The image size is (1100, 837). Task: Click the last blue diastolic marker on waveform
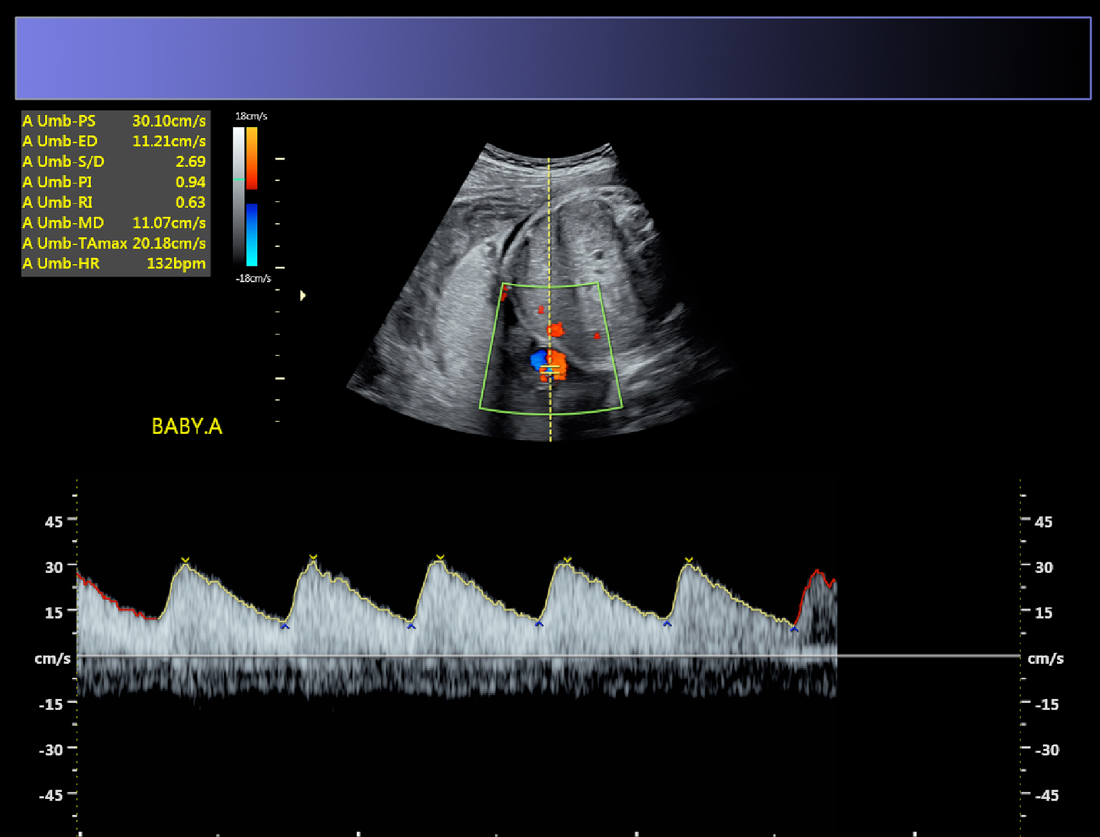click(x=794, y=629)
